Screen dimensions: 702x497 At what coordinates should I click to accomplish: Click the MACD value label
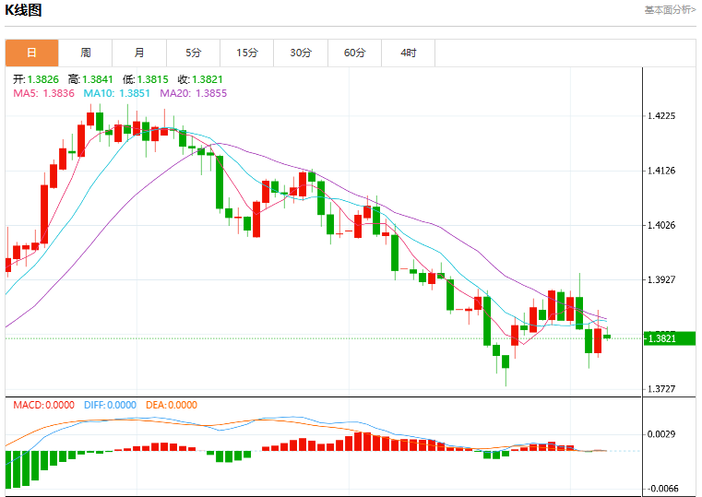(x=44, y=405)
